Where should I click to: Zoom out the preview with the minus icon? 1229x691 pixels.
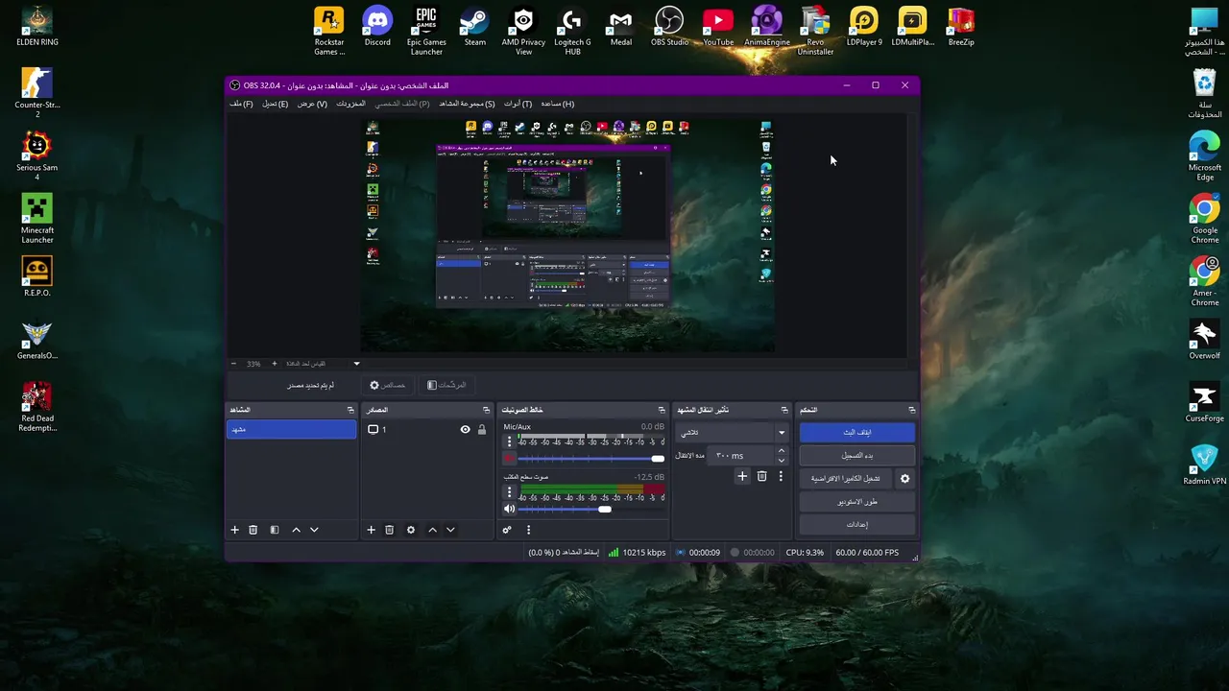click(233, 364)
